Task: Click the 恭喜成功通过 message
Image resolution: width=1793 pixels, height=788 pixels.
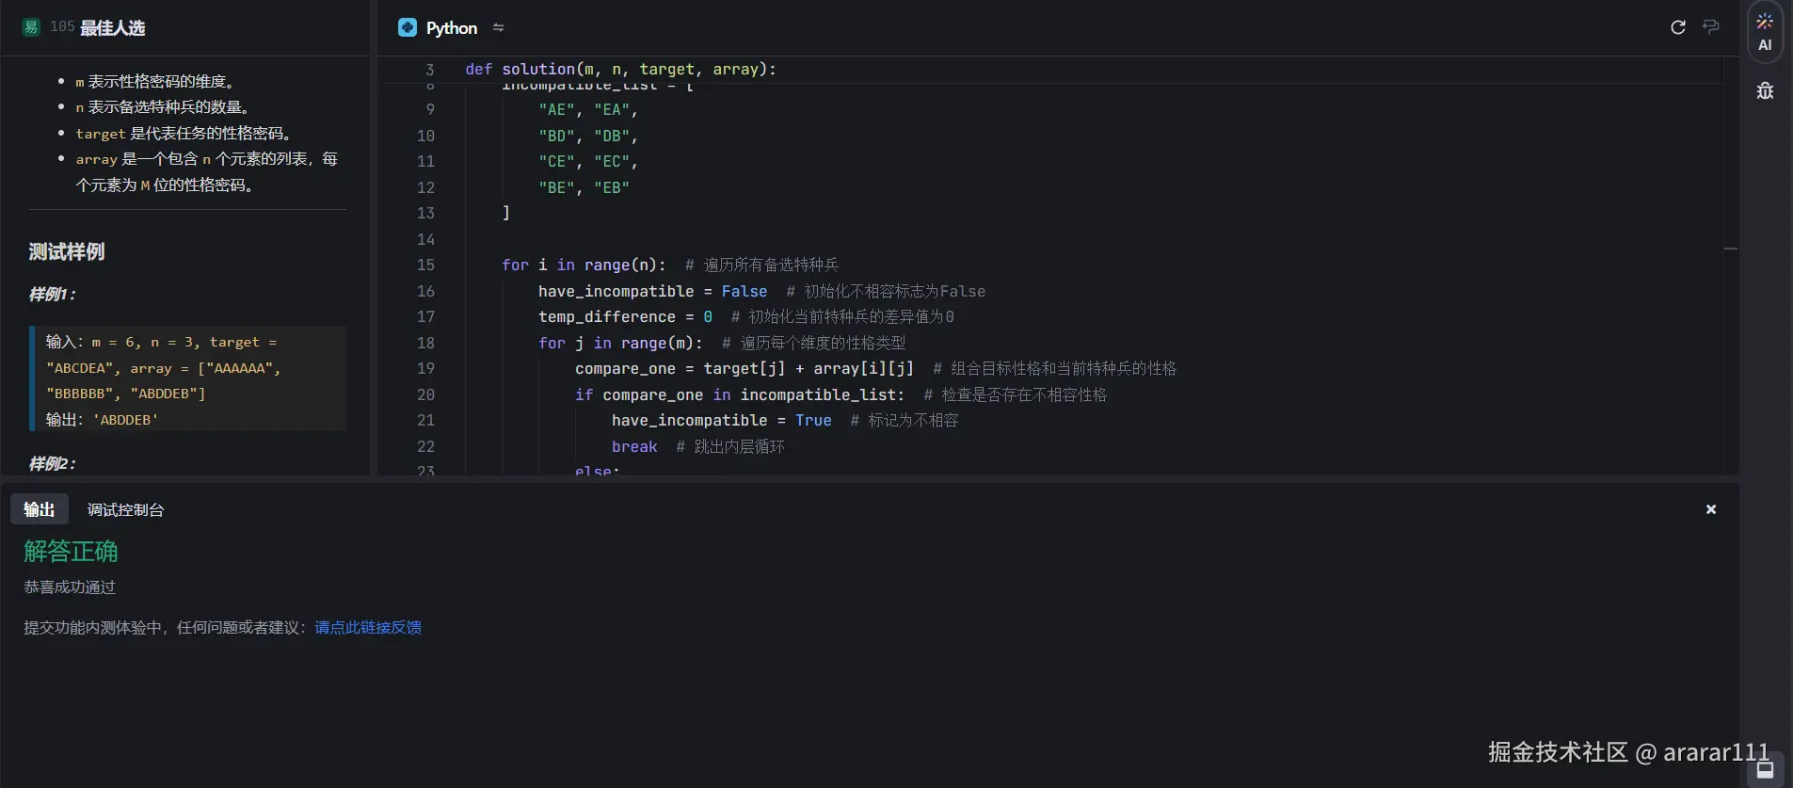Action: coord(70,587)
